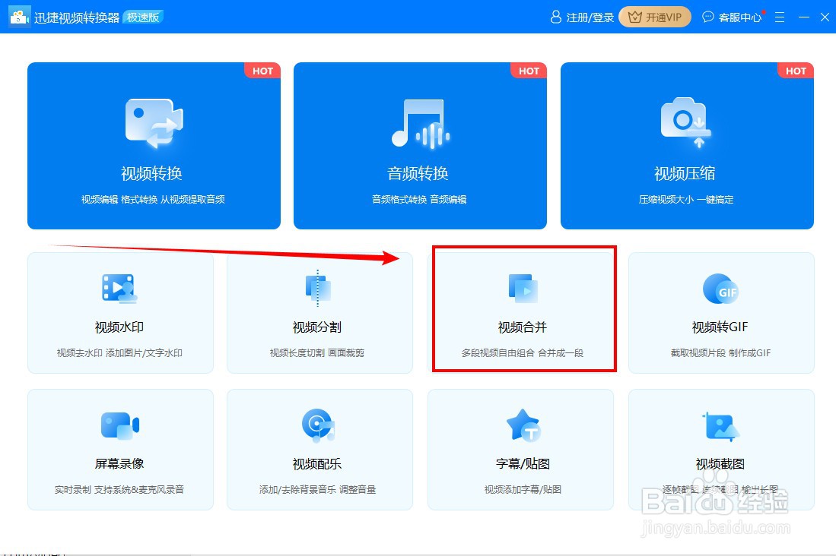Select the 视频截图 picture crop icon
The height and width of the screenshot is (556, 836).
pos(721,426)
